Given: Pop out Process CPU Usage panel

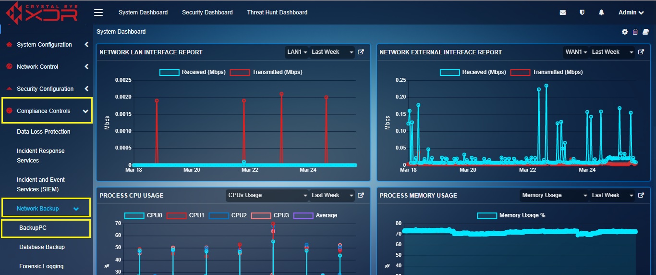Looking at the screenshot, I should click(361, 195).
